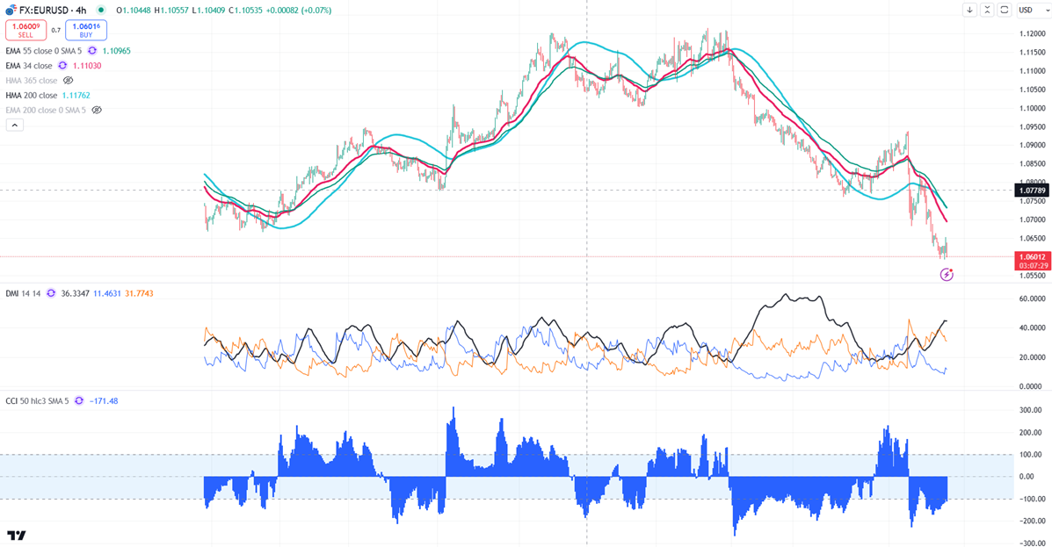Viewport: 1052px width, 547px height.
Task: Collapse the indicator legend with the chevron
Action: [x=15, y=125]
